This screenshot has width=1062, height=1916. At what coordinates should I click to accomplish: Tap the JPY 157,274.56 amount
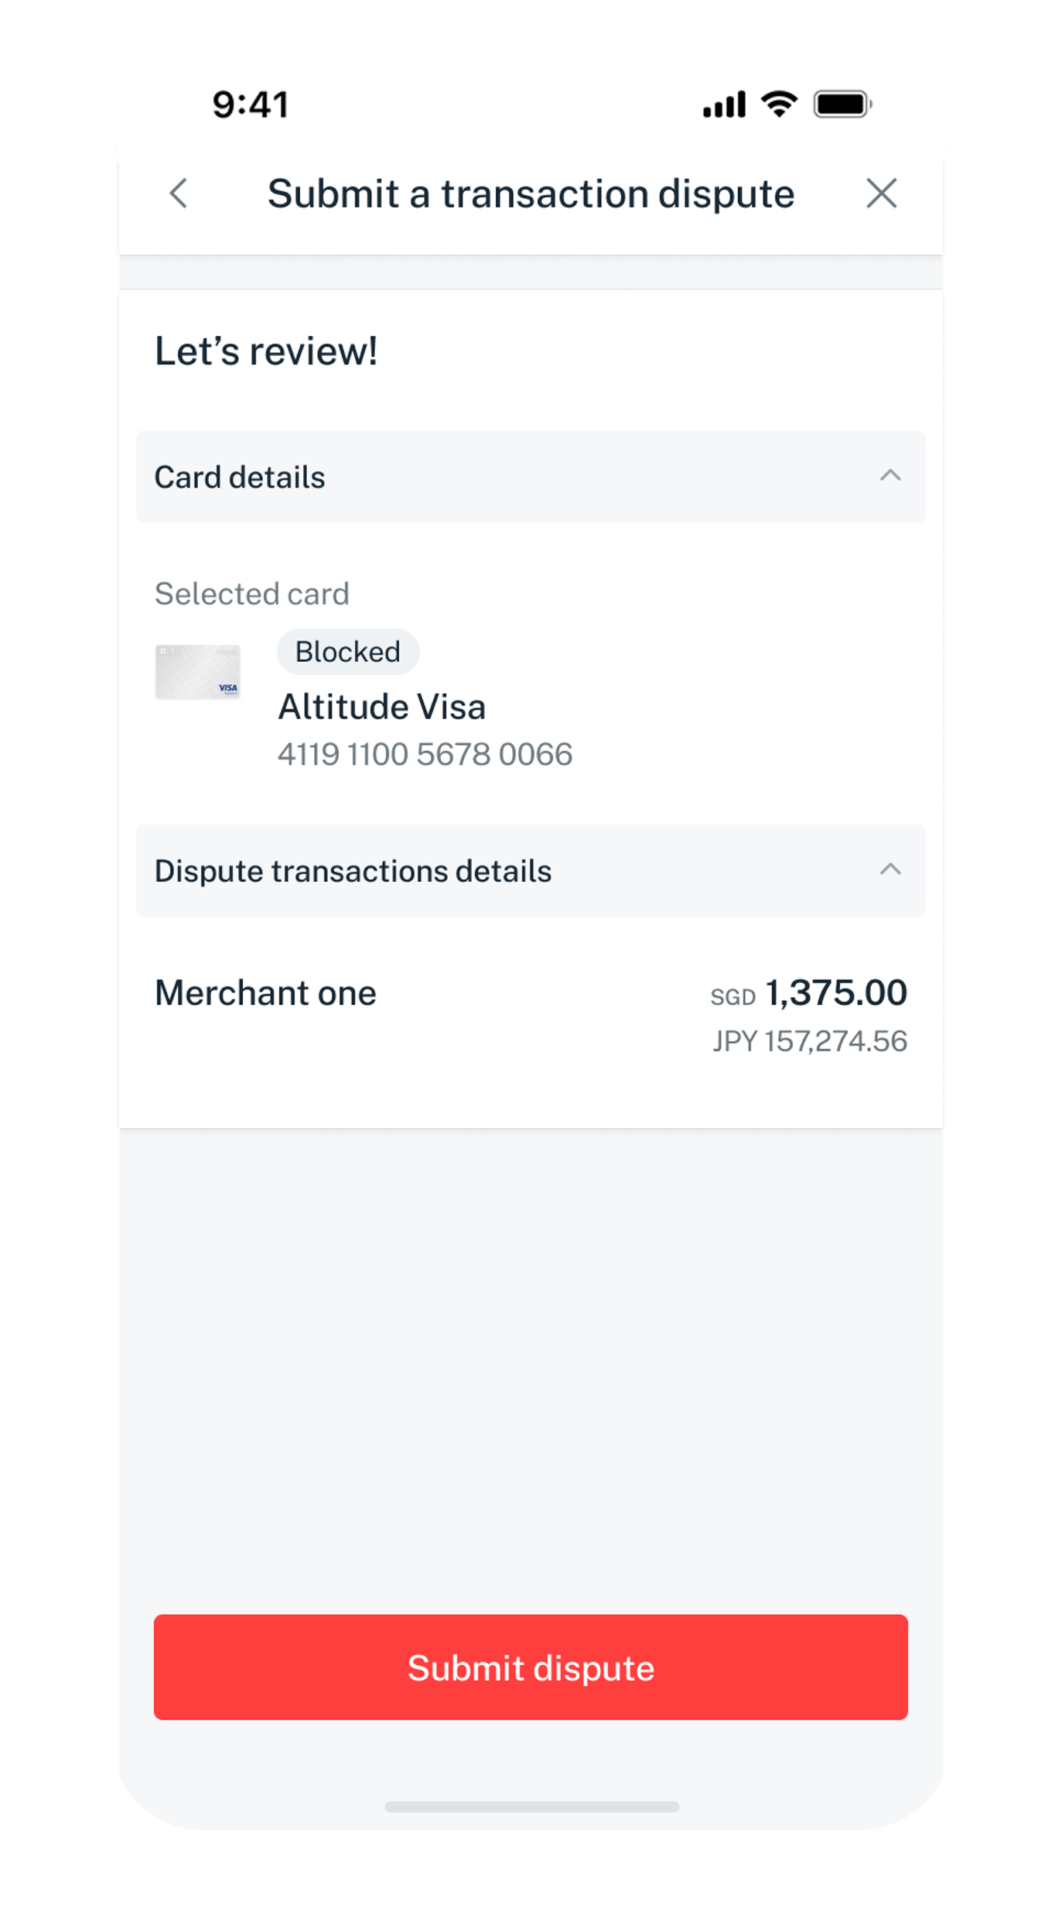click(809, 1041)
